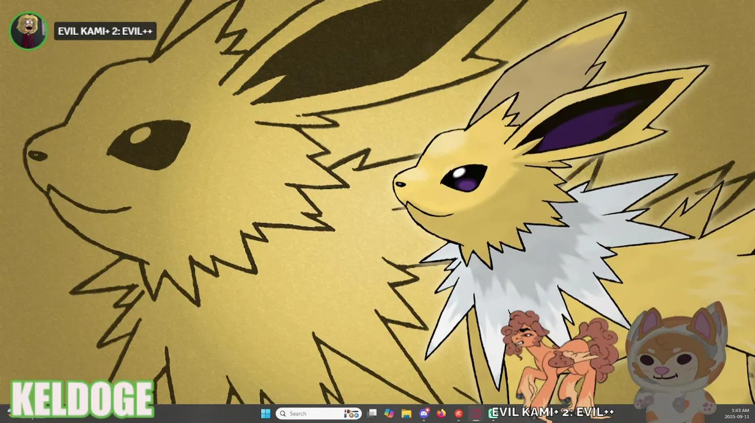Click the EVIL KAMI+ 2: EVIL++ name label
The height and width of the screenshot is (423, 755).
pyautogui.click(x=105, y=31)
